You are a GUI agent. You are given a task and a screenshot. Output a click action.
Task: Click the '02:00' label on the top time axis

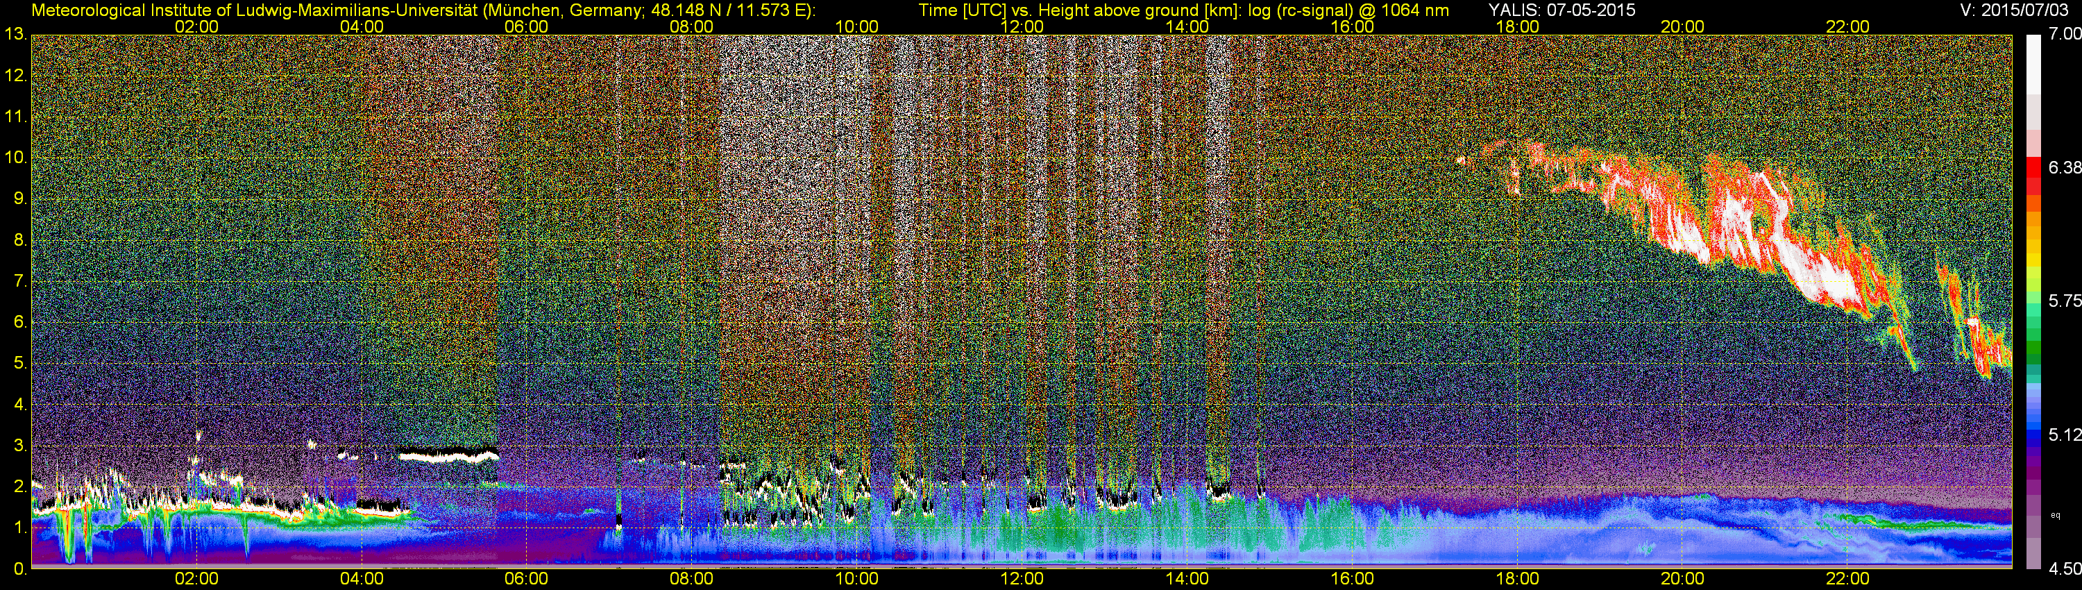(196, 26)
